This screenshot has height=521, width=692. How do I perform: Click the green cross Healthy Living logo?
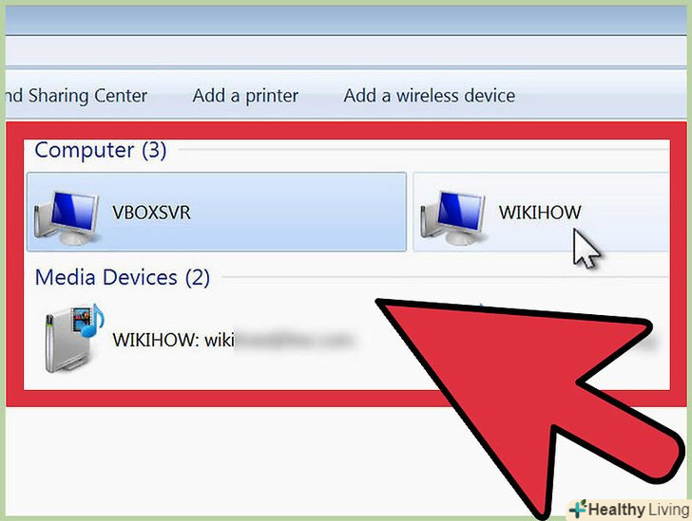578,509
